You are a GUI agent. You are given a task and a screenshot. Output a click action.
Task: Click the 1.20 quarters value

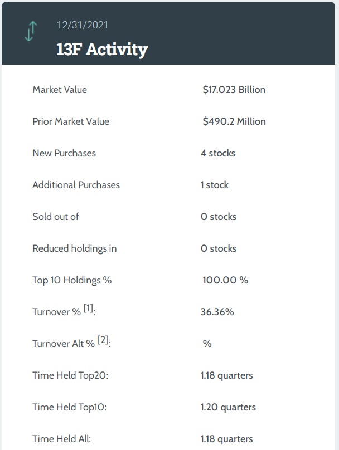tap(228, 407)
